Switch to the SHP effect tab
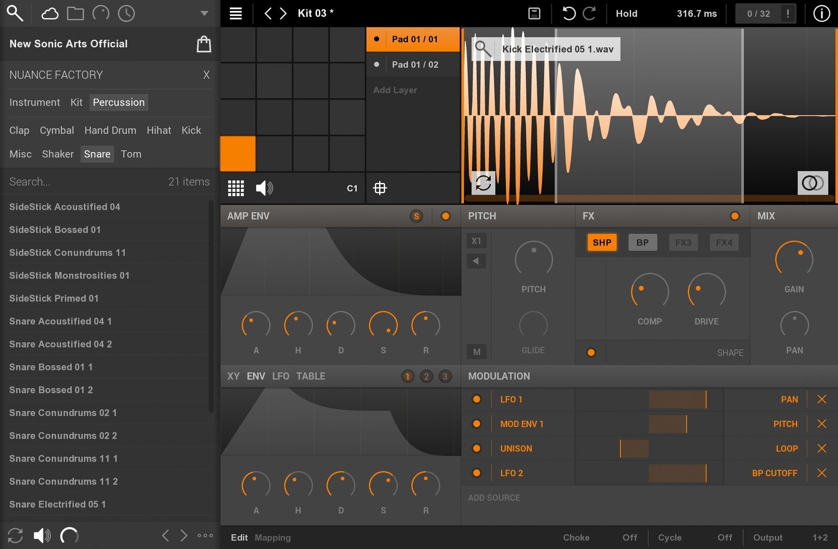 pyautogui.click(x=602, y=242)
